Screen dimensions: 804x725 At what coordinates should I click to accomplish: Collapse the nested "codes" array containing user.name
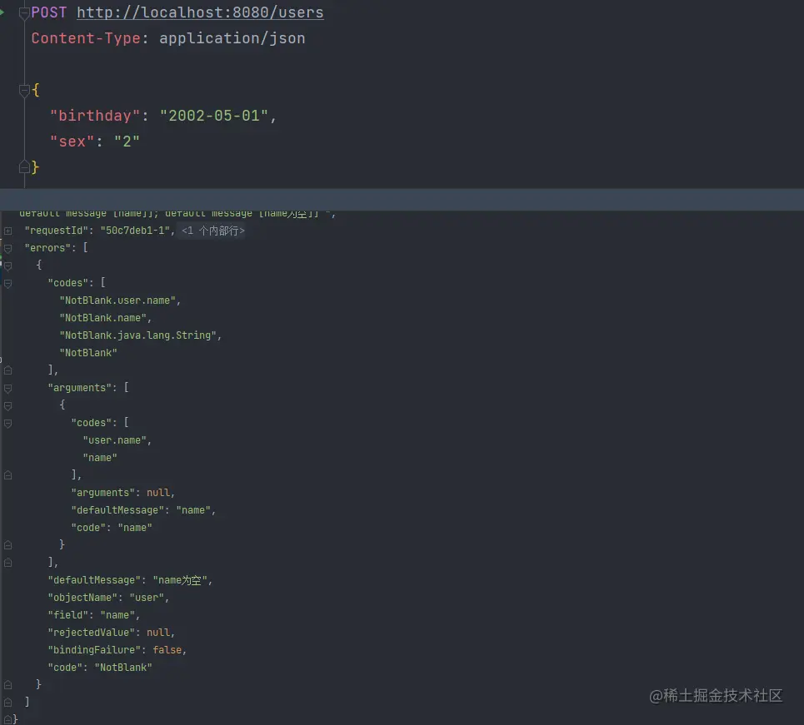(8, 423)
